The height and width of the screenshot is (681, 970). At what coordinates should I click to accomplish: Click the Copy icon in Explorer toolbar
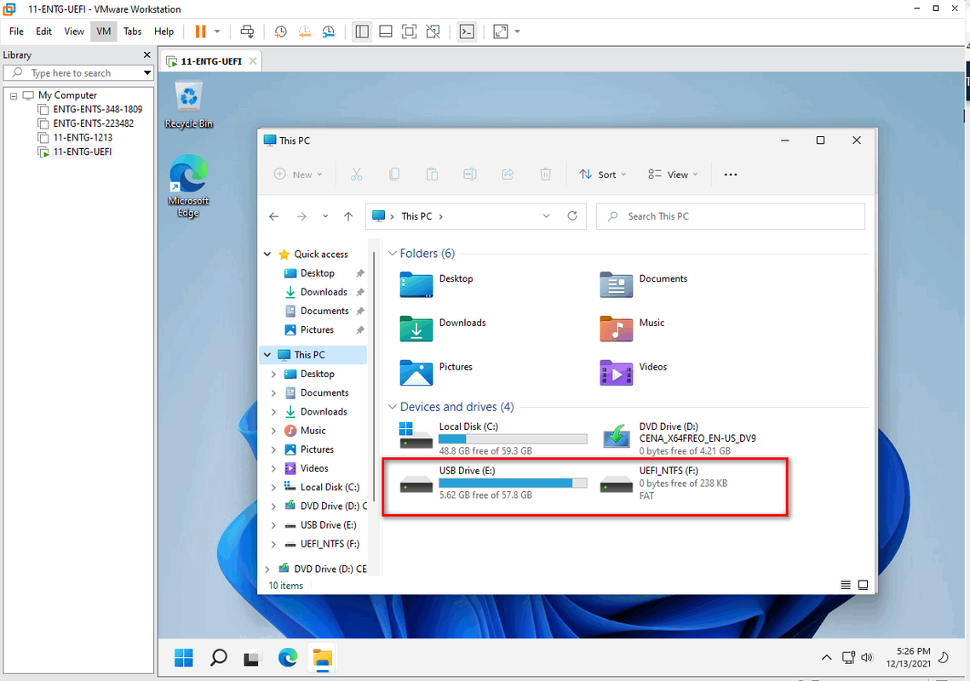point(394,175)
